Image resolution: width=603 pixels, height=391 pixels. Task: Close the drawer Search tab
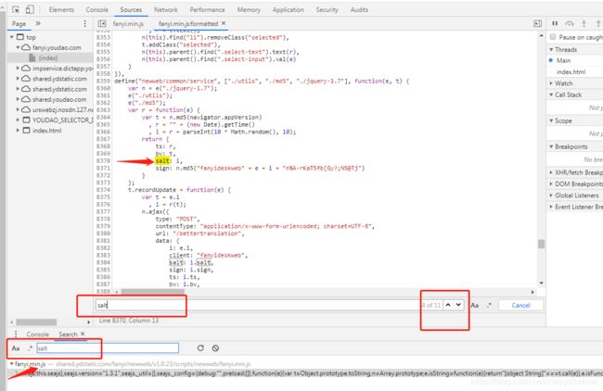[x=83, y=334]
